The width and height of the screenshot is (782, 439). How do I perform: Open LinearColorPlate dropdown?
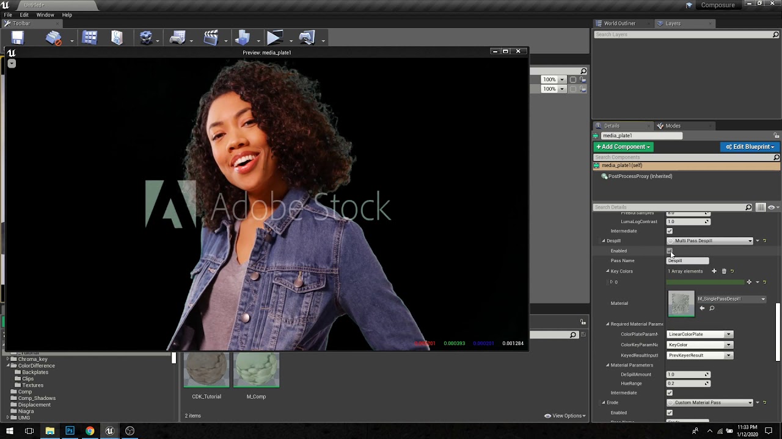[x=700, y=334]
